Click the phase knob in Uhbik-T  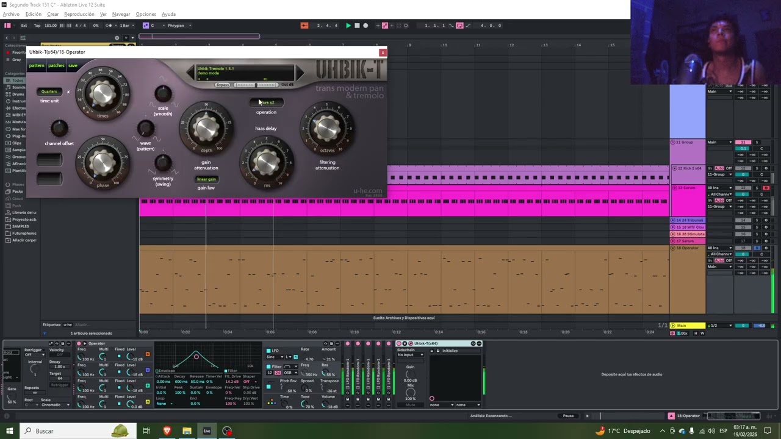click(103, 162)
